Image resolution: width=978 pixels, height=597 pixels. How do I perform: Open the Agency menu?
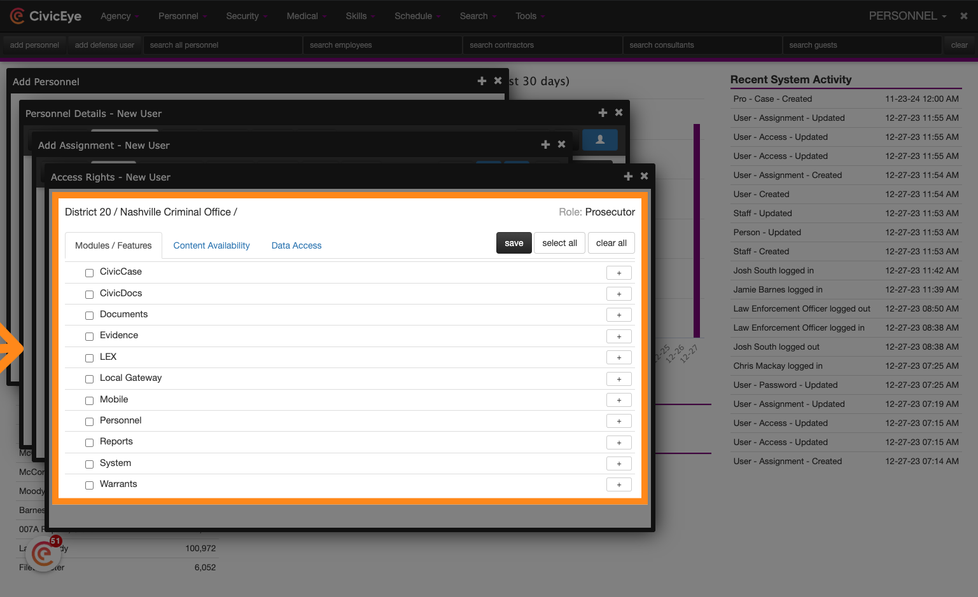pyautogui.click(x=120, y=16)
